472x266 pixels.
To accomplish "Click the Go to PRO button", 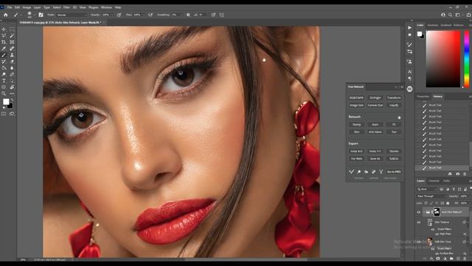I will click(394, 171).
